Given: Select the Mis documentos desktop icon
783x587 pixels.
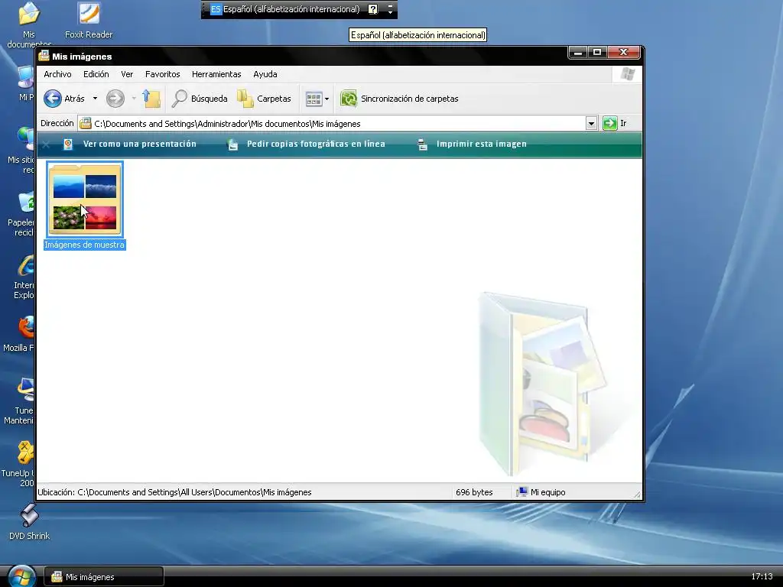Looking at the screenshot, I should click(x=28, y=24).
